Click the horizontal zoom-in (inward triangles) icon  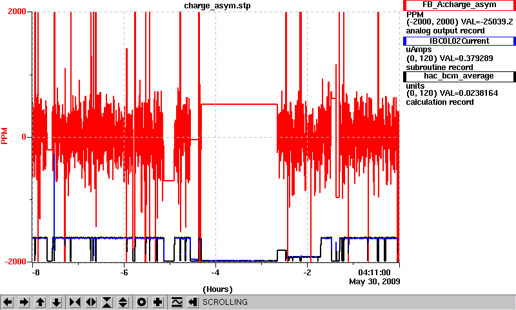pyautogui.click(x=75, y=302)
